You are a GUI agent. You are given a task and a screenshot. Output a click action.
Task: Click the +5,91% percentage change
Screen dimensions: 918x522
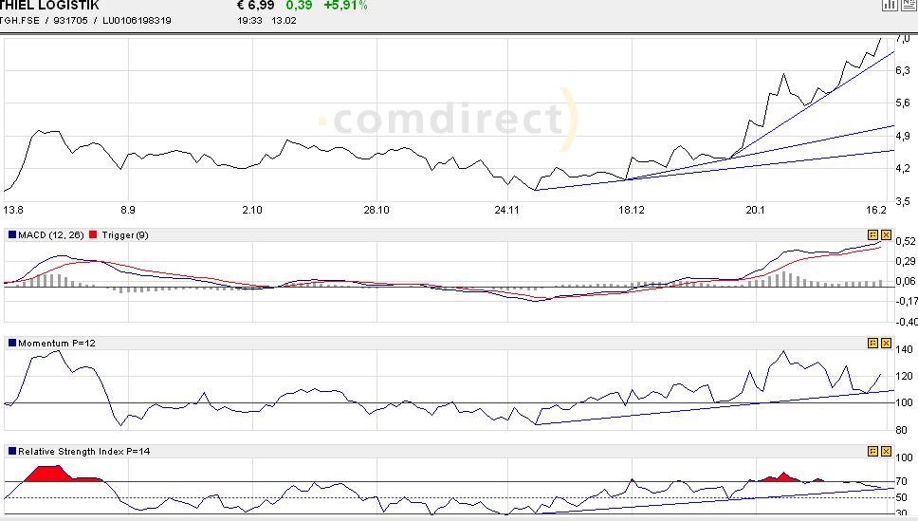(345, 6)
